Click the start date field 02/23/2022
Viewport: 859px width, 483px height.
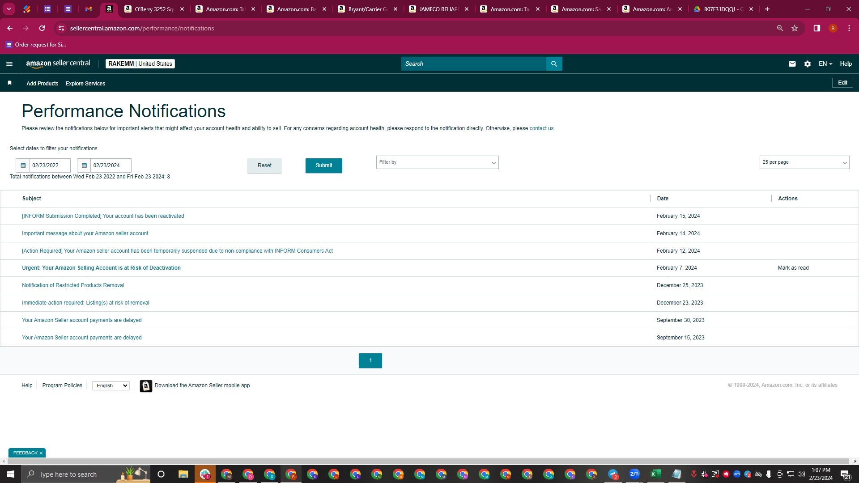pos(50,165)
